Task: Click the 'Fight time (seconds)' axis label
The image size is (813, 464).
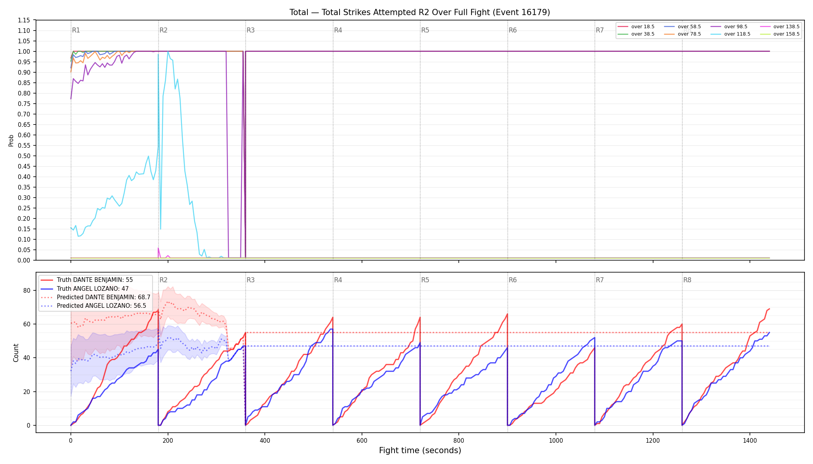Action: 420,450
